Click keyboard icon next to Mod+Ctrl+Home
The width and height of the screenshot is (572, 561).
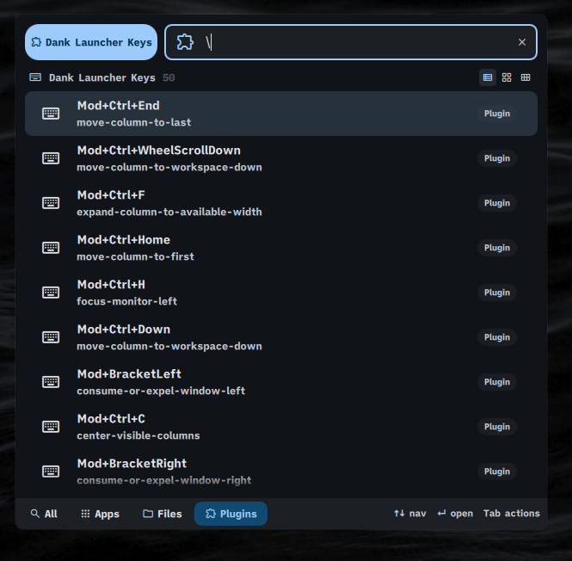pyautogui.click(x=51, y=248)
